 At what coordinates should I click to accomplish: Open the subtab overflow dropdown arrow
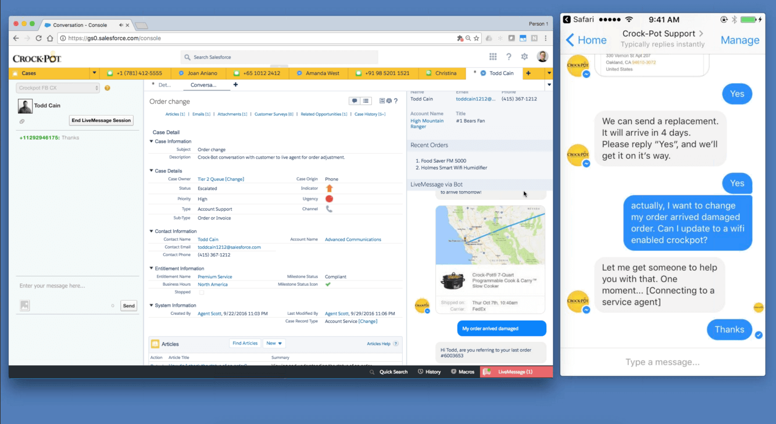click(x=549, y=85)
